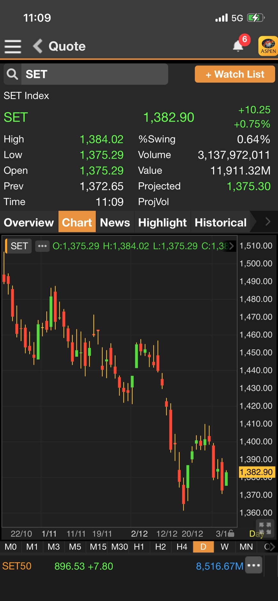Image resolution: width=278 pixels, height=601 pixels.
Task: Go back from Quote screen
Action: 38,46
